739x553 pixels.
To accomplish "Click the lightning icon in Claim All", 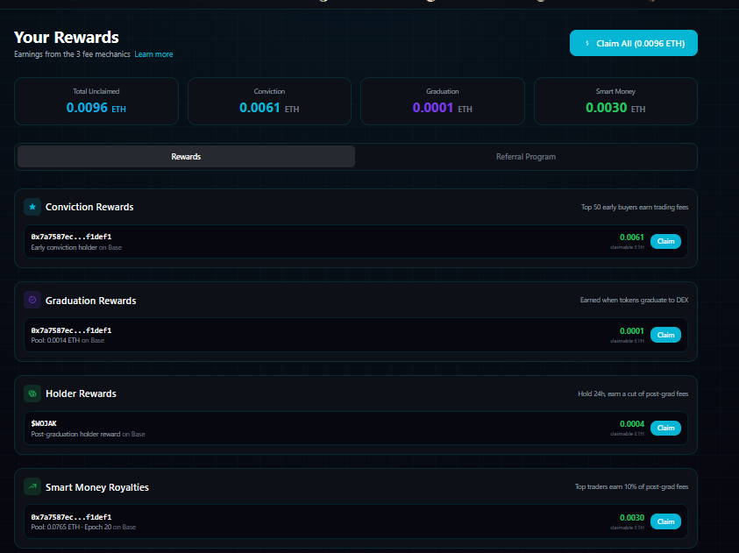I will (587, 43).
